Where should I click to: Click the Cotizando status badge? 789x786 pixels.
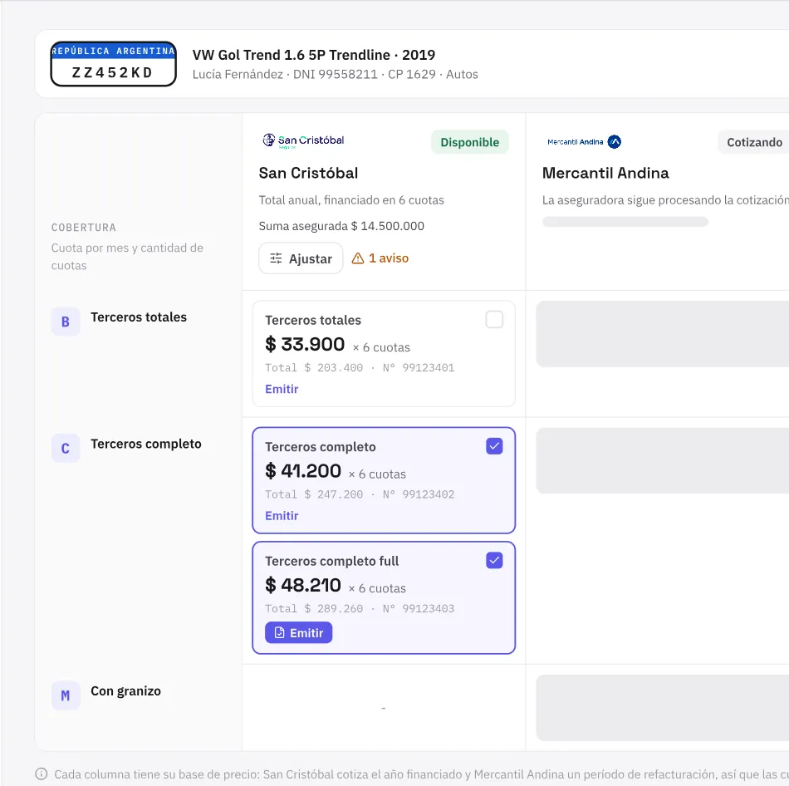[753, 142]
